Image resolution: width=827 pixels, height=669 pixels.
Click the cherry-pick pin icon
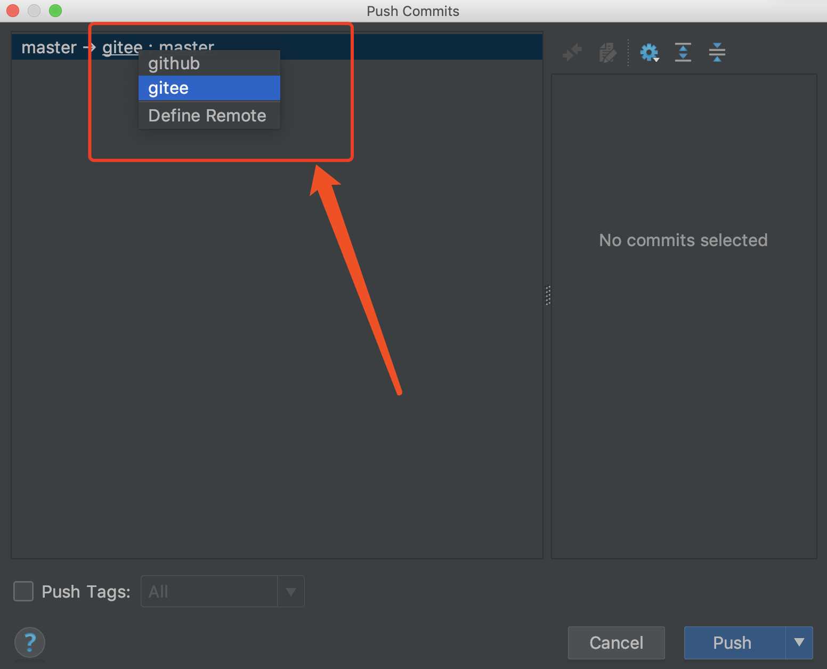(572, 52)
